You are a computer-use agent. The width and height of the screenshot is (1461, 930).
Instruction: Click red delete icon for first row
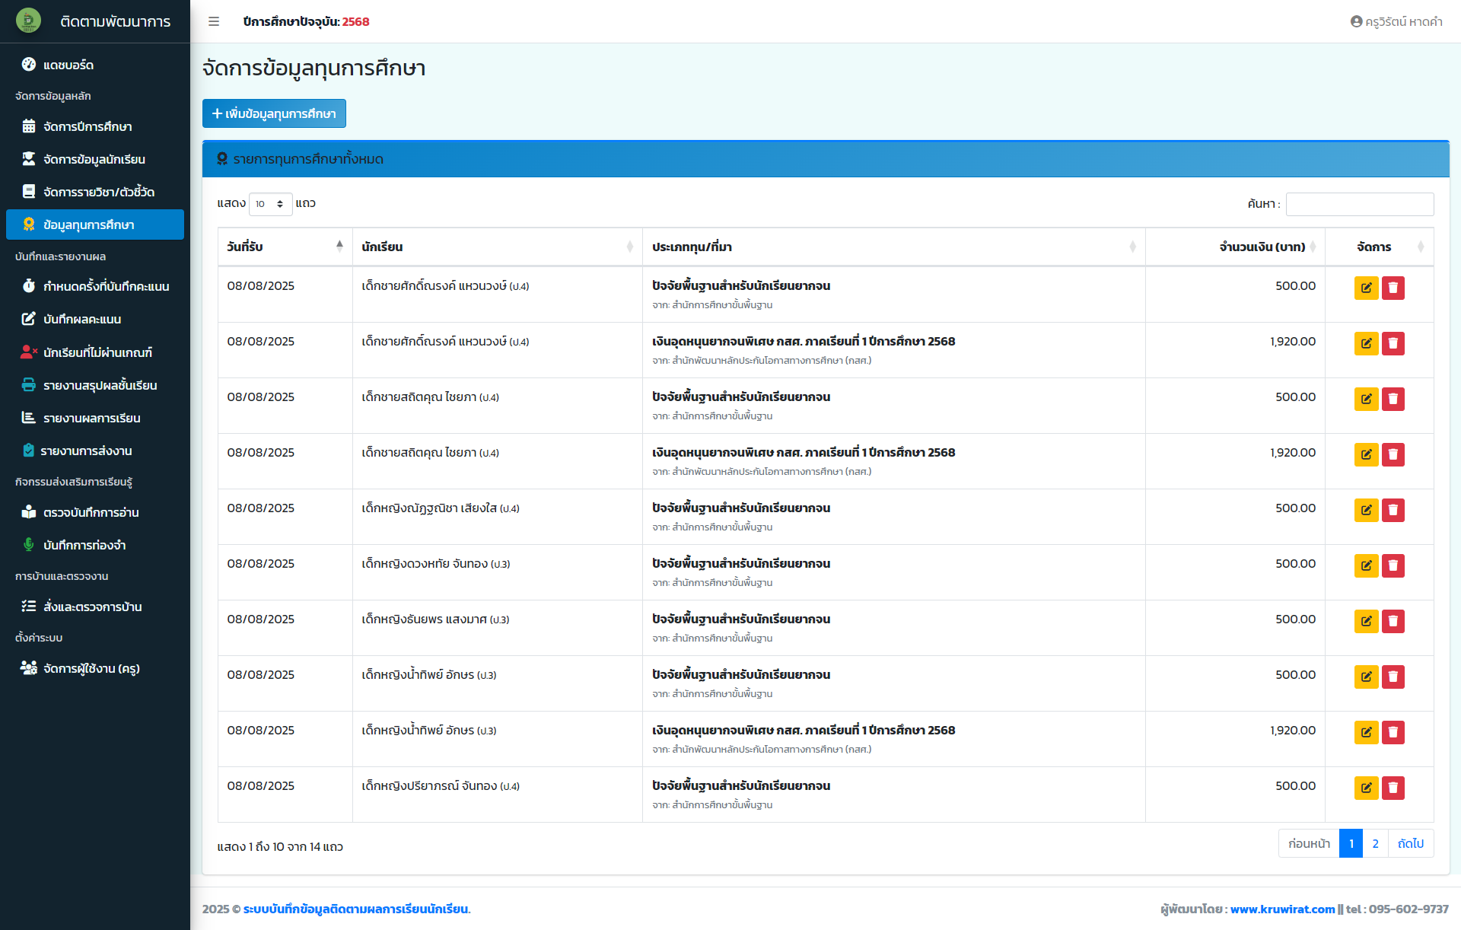click(1393, 288)
